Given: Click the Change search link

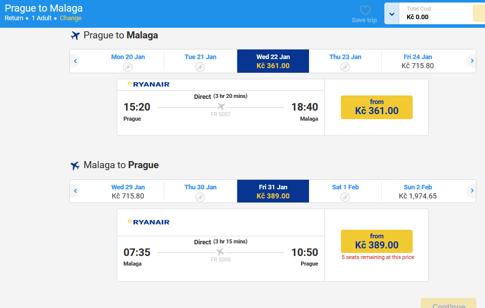Looking at the screenshot, I should pos(70,18).
